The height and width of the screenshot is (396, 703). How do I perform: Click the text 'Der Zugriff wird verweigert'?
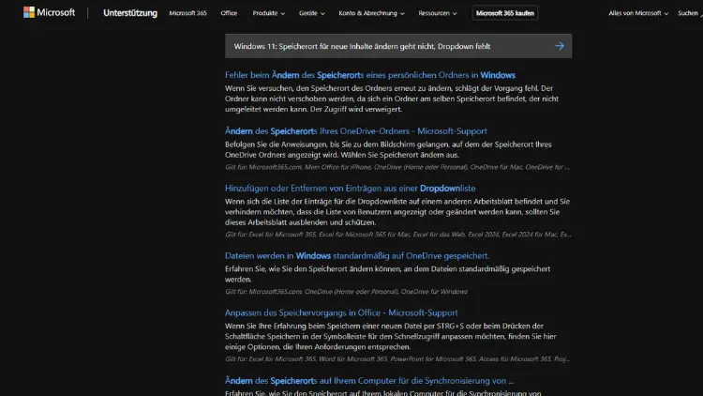(357, 109)
